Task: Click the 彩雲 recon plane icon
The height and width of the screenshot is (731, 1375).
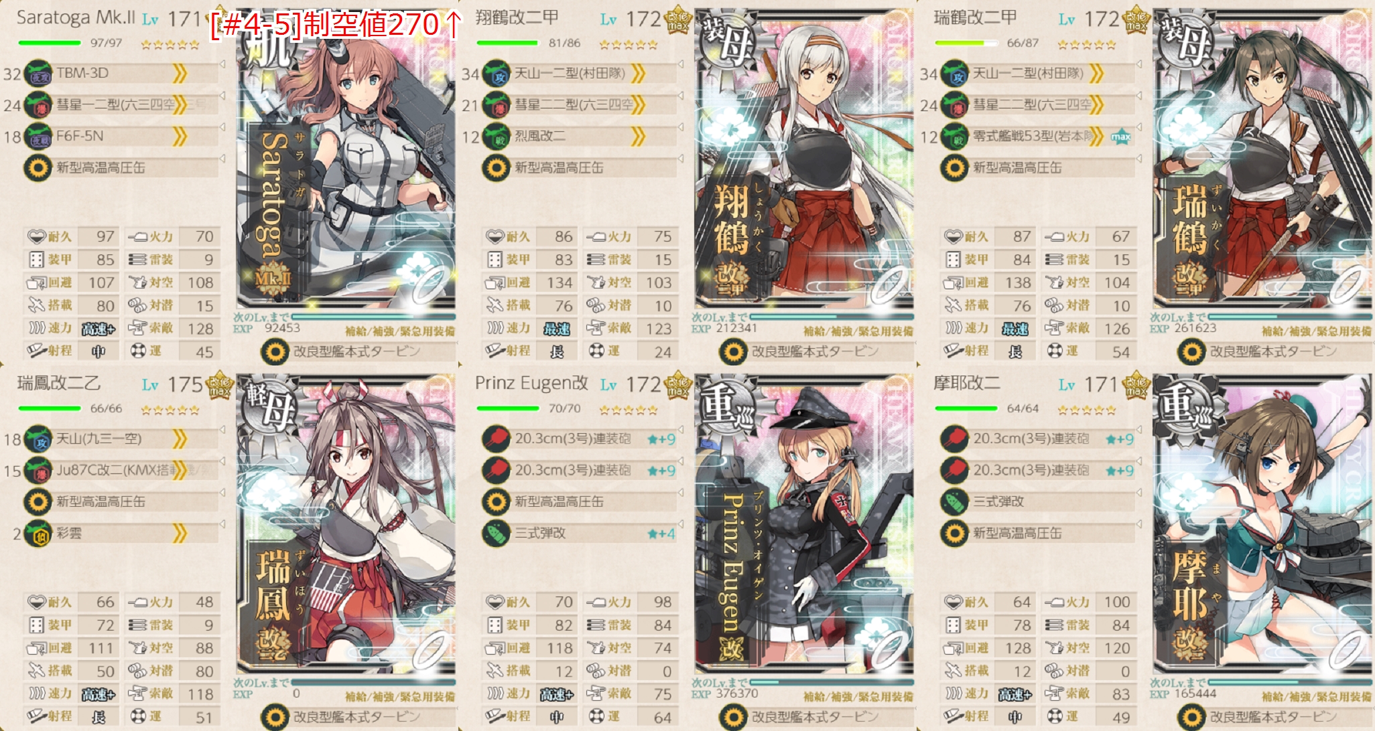Action: click(38, 534)
